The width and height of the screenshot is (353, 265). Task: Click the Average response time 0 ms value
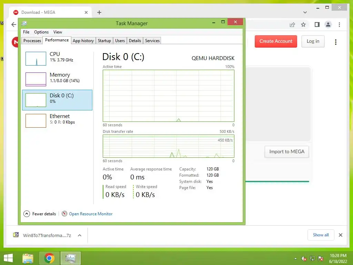[x=137, y=177]
